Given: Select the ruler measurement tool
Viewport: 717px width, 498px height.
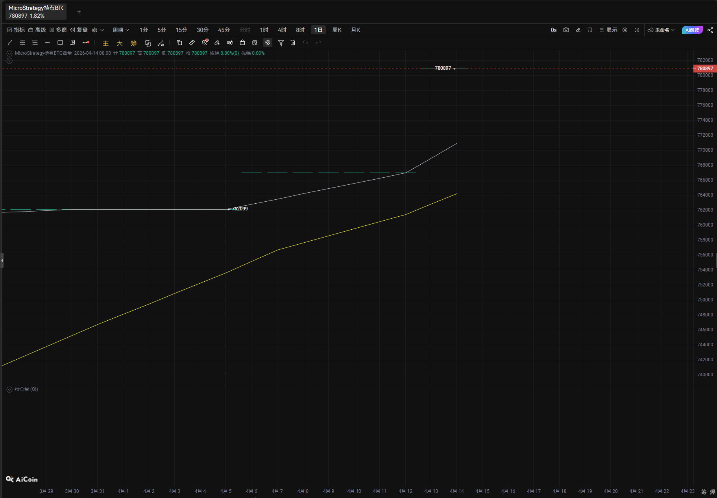Looking at the screenshot, I should (x=192, y=43).
